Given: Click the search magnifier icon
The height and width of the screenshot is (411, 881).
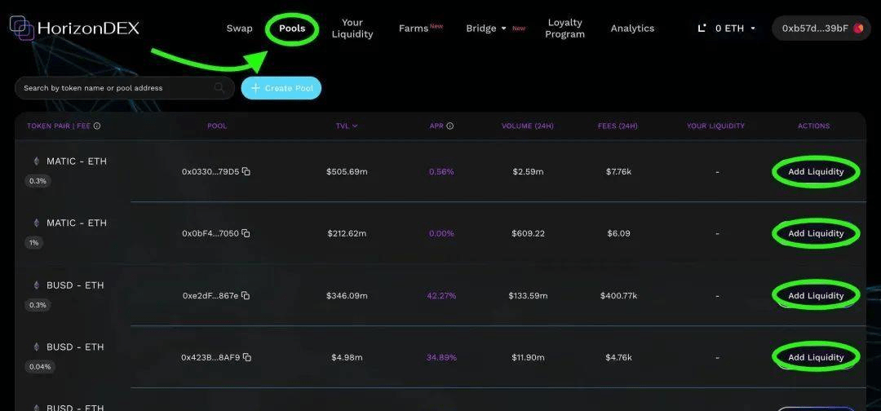Looking at the screenshot, I should (219, 87).
